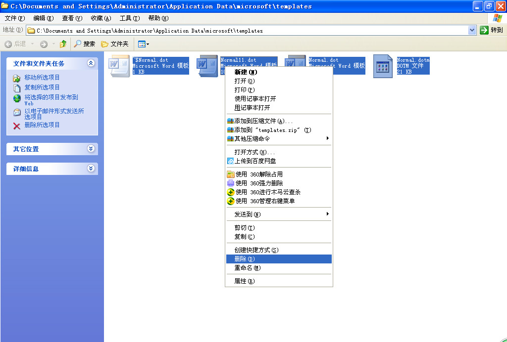Select the ~$Normal.dot file icon
This screenshot has width=507, height=342.
click(x=119, y=66)
